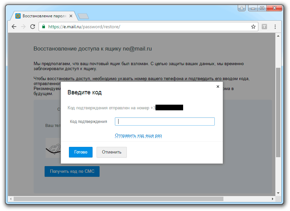Viewport: 290px width, 211px height.
Task: Click the horizontal scrollbar thumb
Action: pos(119,199)
